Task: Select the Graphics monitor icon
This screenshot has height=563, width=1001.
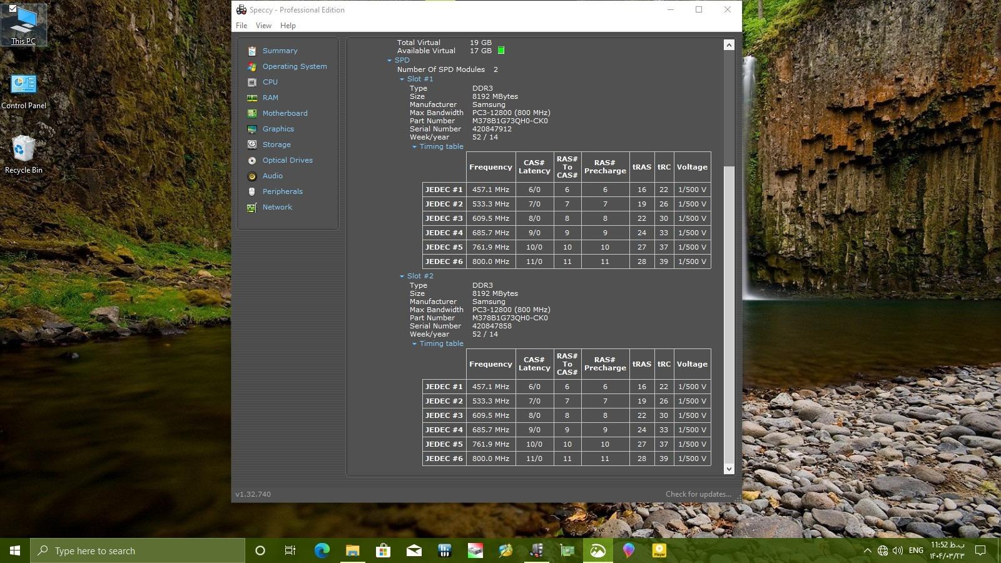Action: [252, 129]
